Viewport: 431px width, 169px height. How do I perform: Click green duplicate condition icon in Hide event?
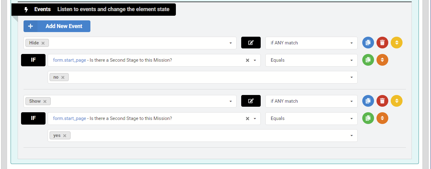(x=368, y=60)
